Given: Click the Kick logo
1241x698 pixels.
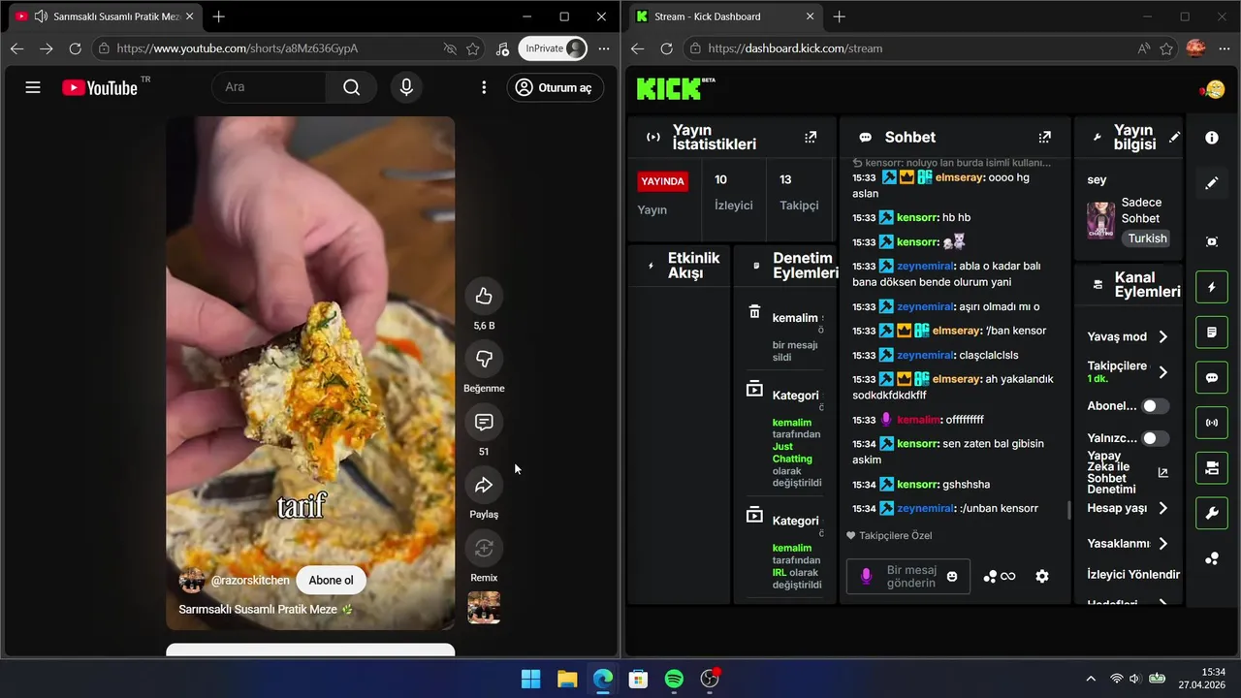Looking at the screenshot, I should (x=670, y=89).
